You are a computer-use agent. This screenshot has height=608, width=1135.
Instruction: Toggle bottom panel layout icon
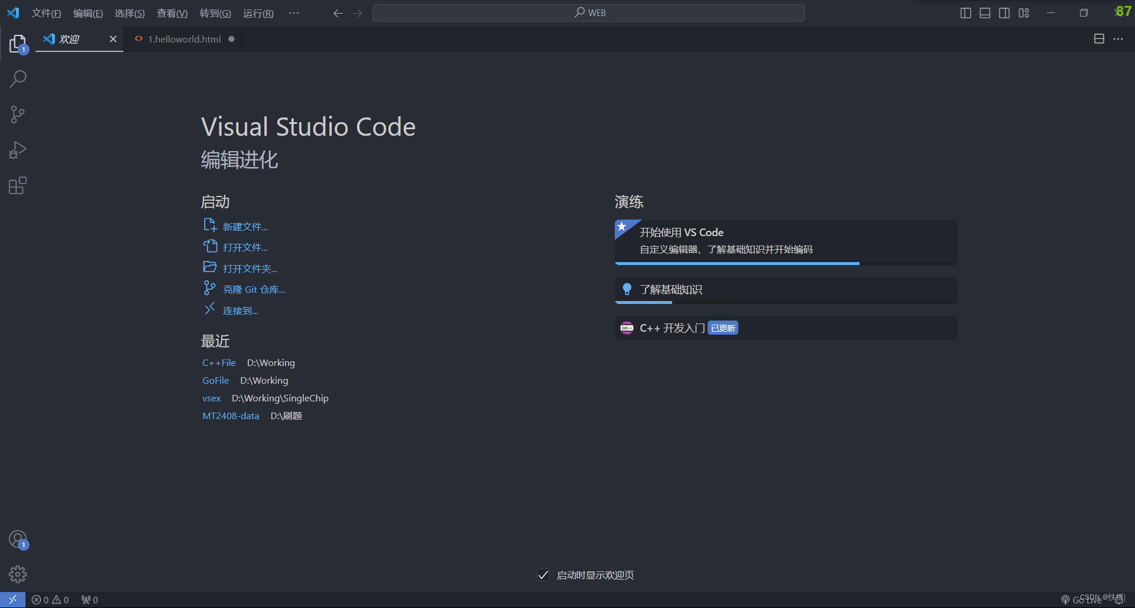(x=985, y=13)
